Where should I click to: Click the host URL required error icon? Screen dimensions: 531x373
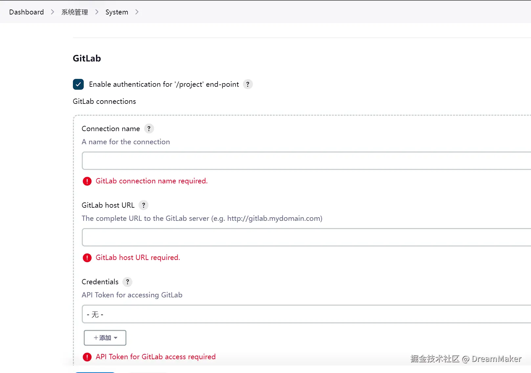[87, 258]
